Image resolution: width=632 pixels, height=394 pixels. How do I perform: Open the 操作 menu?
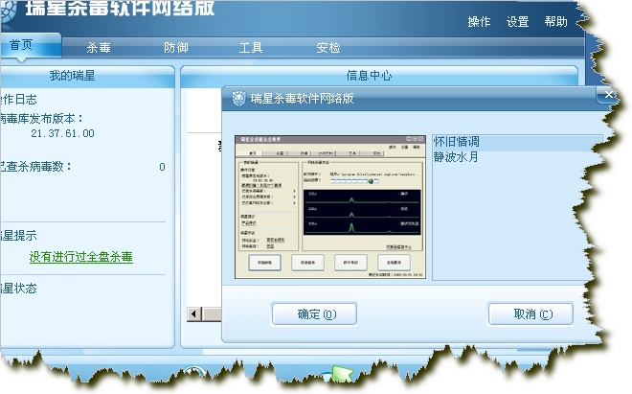coord(479,22)
